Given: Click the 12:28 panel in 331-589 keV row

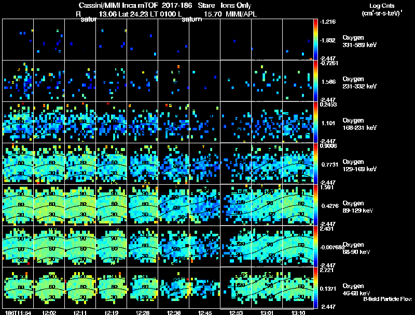Looking at the screenshot, I should point(142,39).
